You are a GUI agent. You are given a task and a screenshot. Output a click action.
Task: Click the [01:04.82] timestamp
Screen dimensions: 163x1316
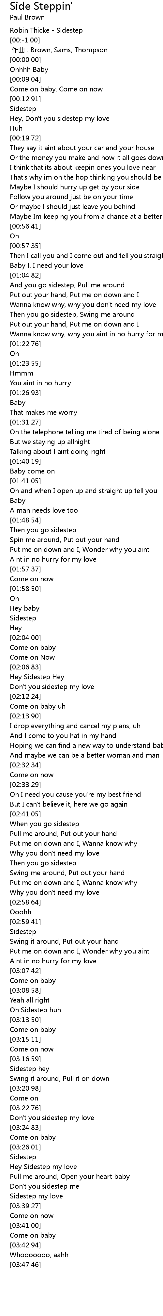tap(25, 275)
